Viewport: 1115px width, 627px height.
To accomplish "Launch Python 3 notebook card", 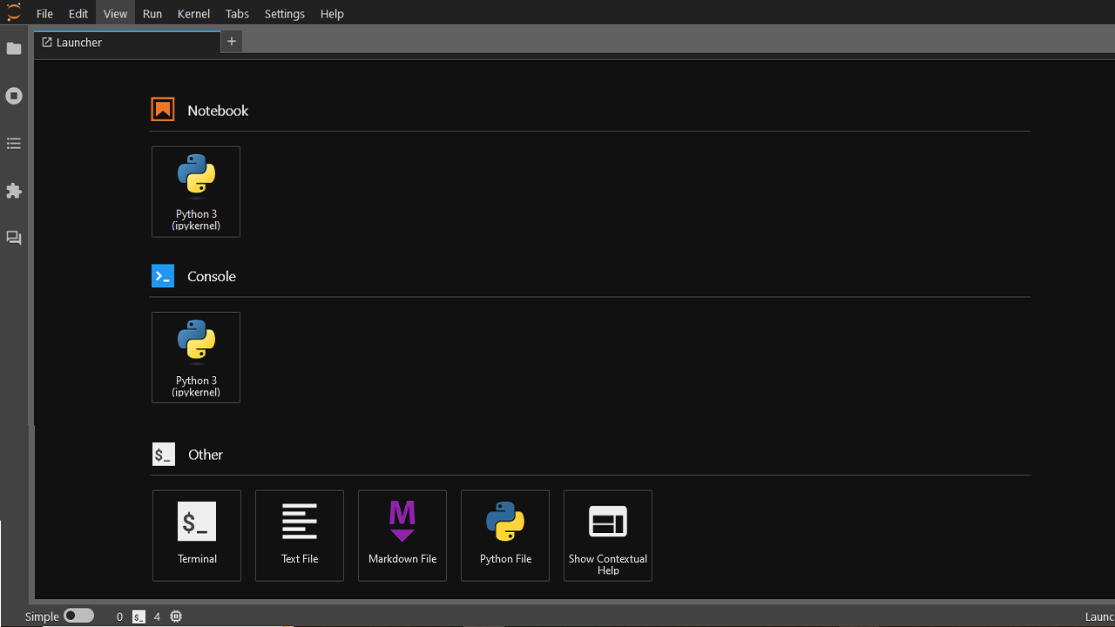I will click(x=196, y=192).
